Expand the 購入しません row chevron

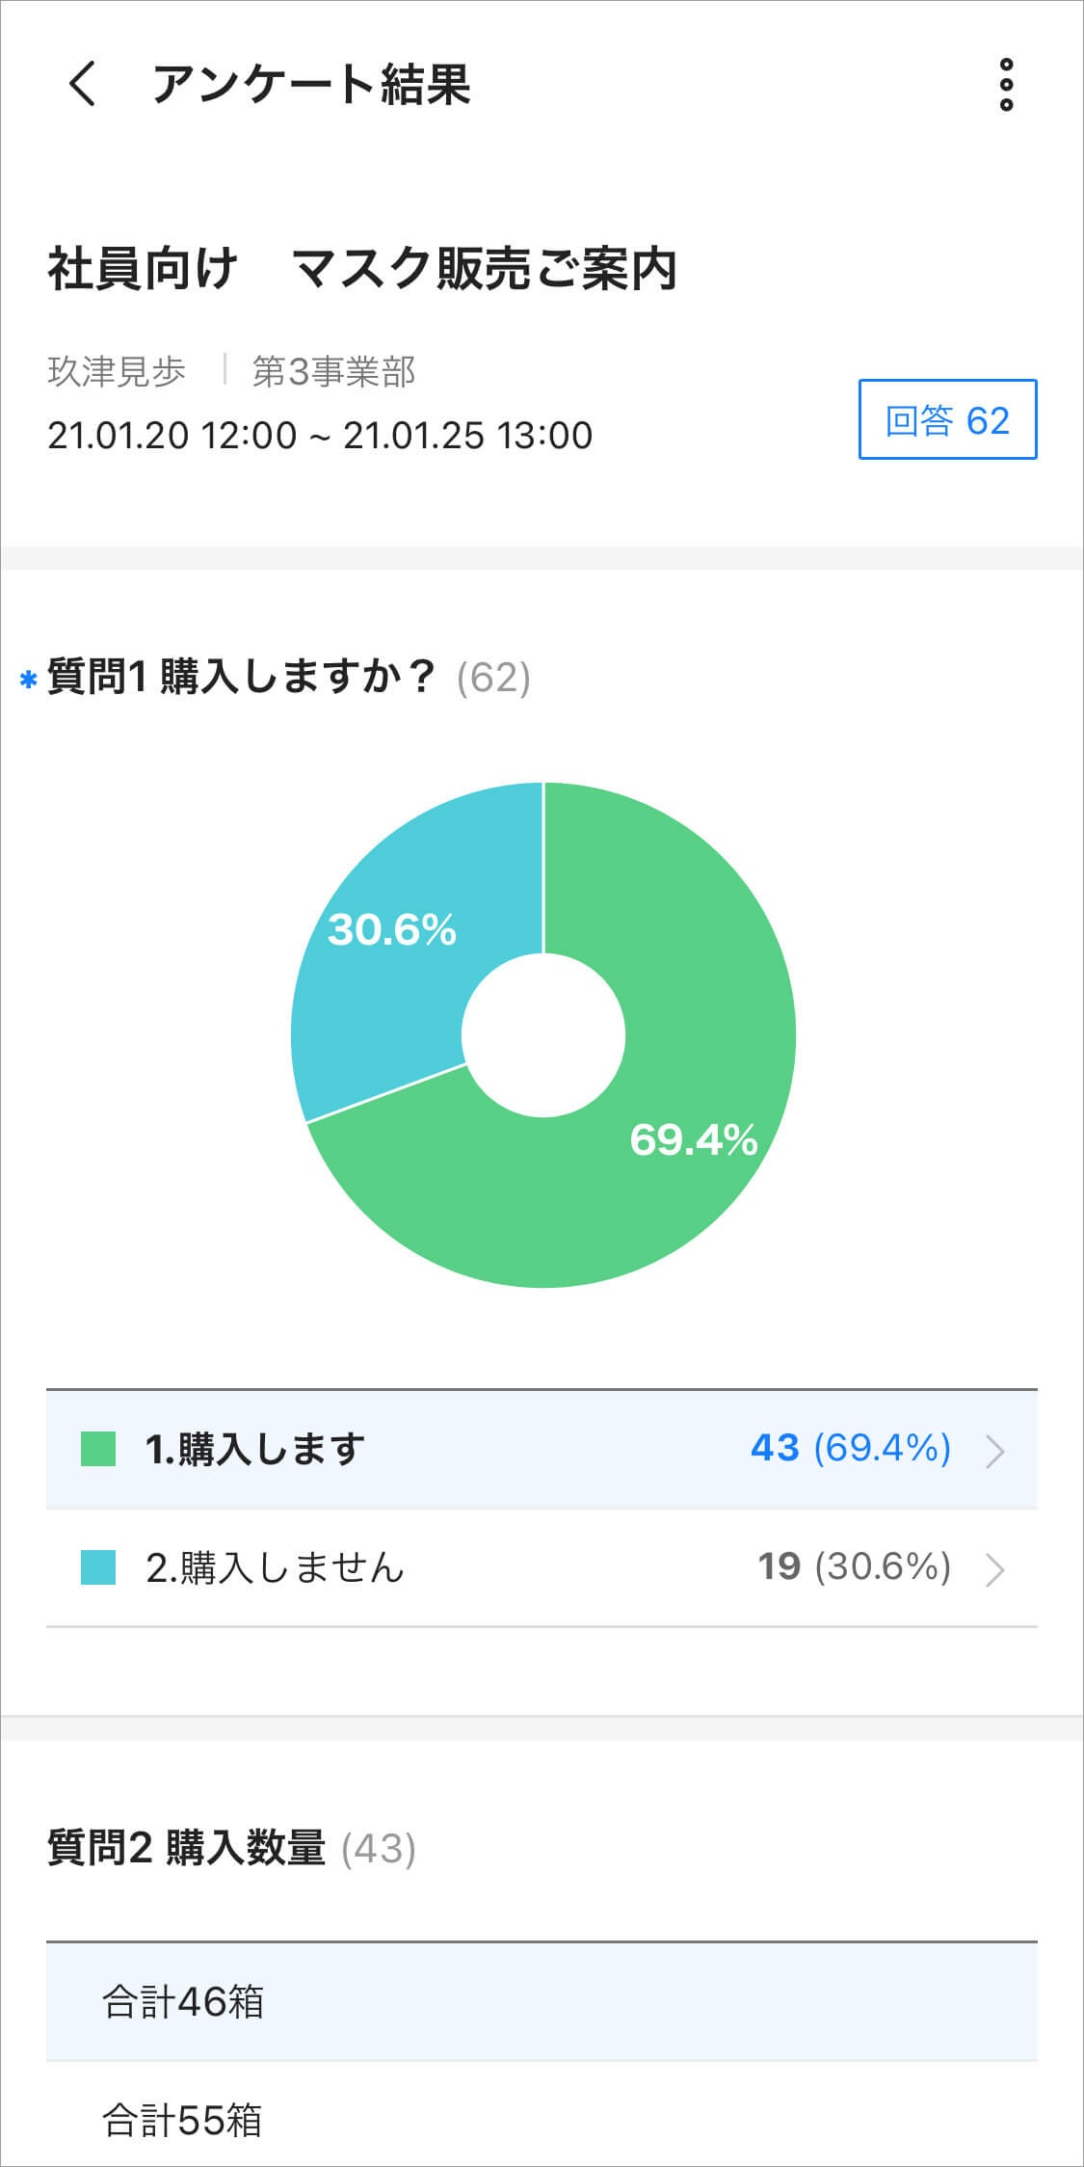click(x=995, y=1569)
